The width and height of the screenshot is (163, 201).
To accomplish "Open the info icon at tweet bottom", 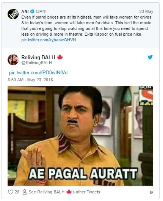I will pyautogui.click(x=151, y=192).
